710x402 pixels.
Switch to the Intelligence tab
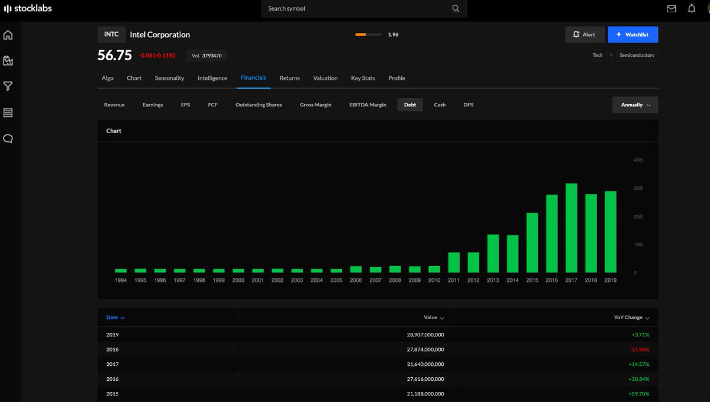click(x=212, y=78)
